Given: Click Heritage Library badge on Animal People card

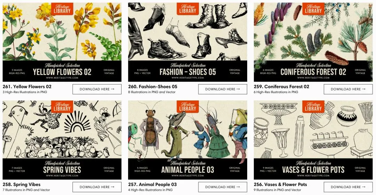Looking at the screenshot, I should point(188,107).
